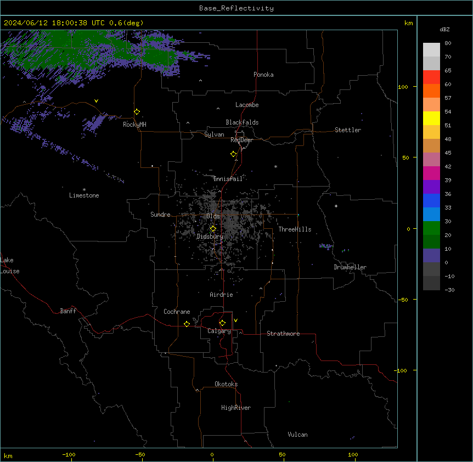The image size is (473, 462).
Task: Click the Vulcan town label
Action: pyautogui.click(x=297, y=435)
